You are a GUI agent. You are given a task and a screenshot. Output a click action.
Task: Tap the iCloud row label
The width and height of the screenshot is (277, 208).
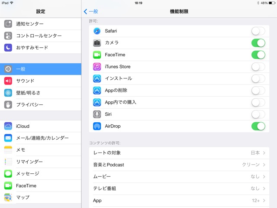click(x=23, y=126)
